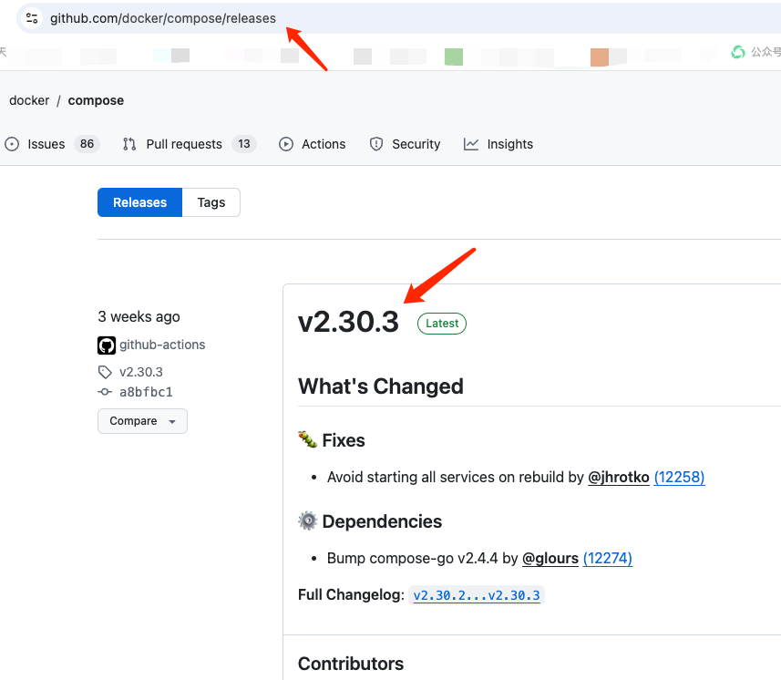Image resolution: width=781 pixels, height=680 pixels.
Task: Open the v2.30.3 tag link in sidebar
Action: point(141,372)
